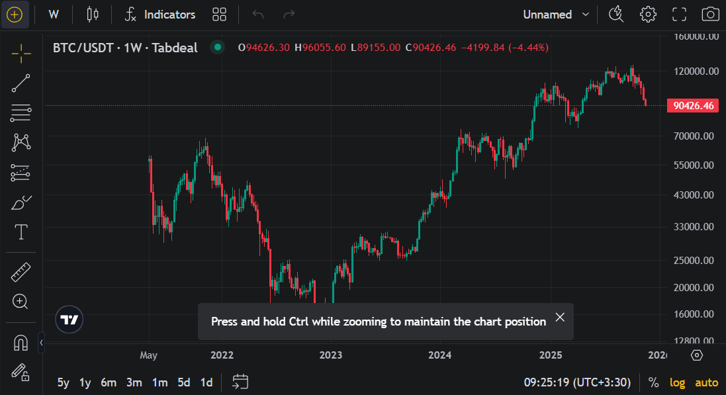This screenshot has height=395, width=726.
Task: Toggle auto scale for the chart
Action: coord(706,382)
